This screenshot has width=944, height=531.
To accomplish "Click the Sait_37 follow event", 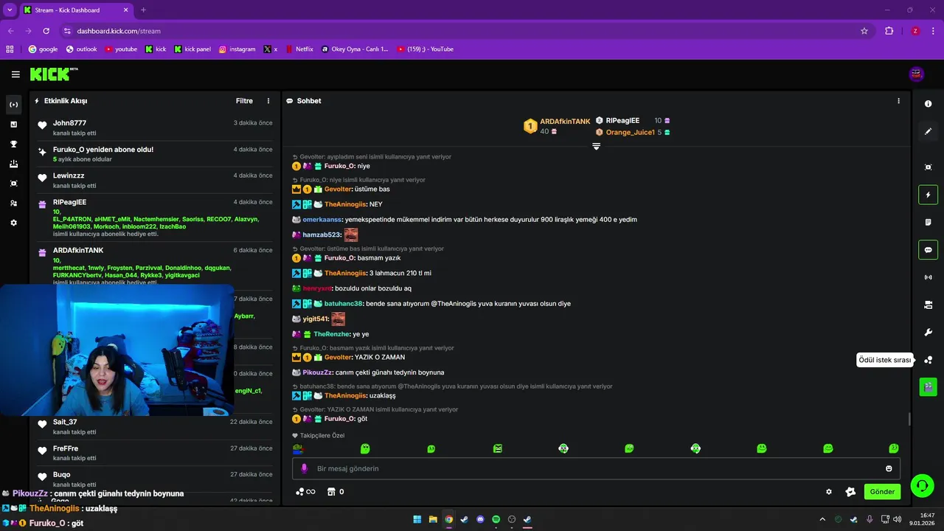I will click(x=156, y=426).
